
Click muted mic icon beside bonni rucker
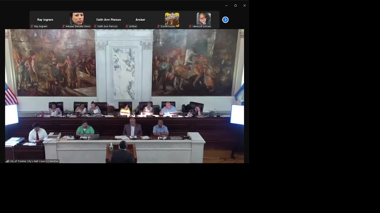[159, 26]
